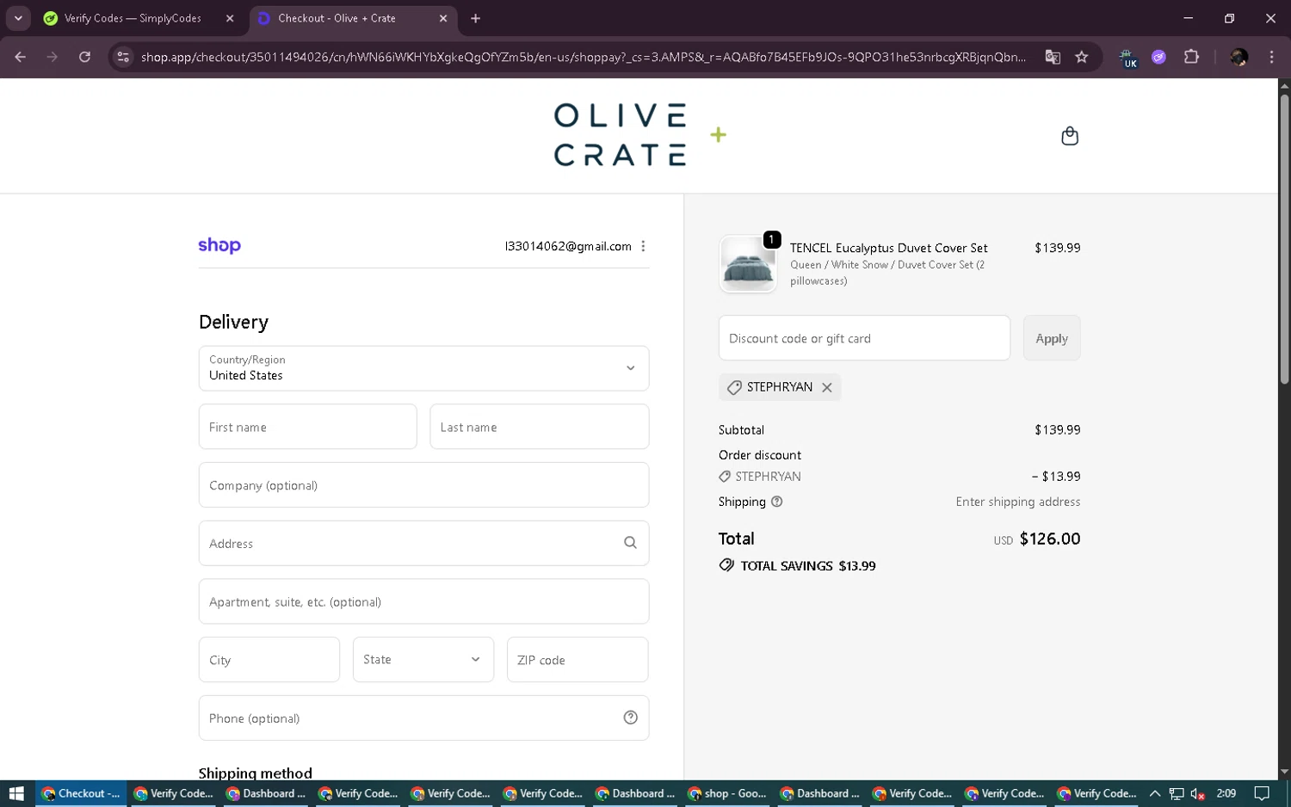Viewport: 1291px width, 807px height.
Task: Reload the page
Action: (84, 57)
